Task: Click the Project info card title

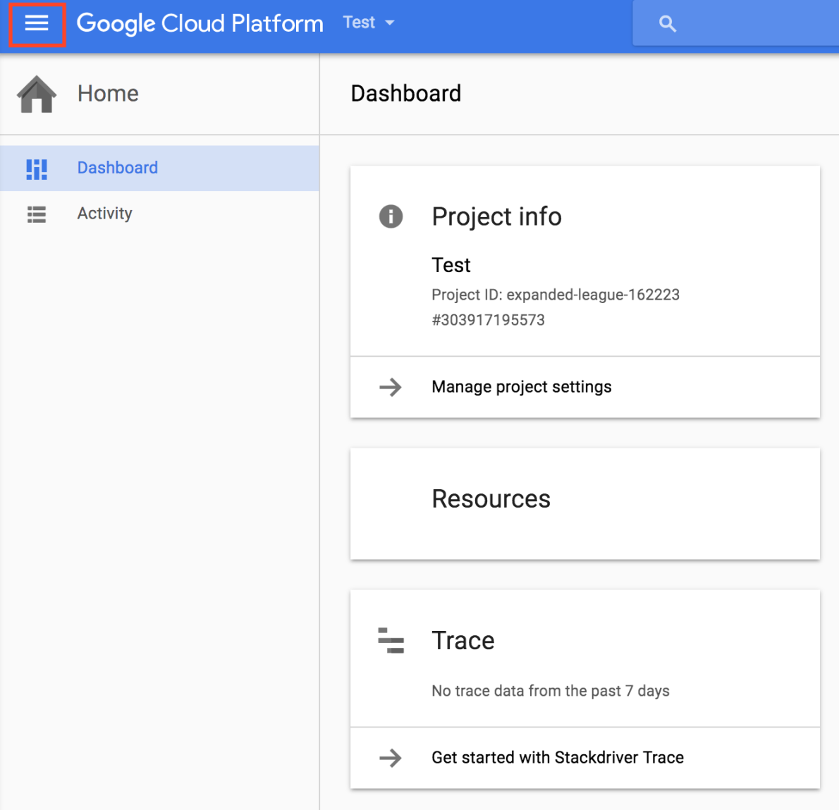Action: click(x=496, y=216)
